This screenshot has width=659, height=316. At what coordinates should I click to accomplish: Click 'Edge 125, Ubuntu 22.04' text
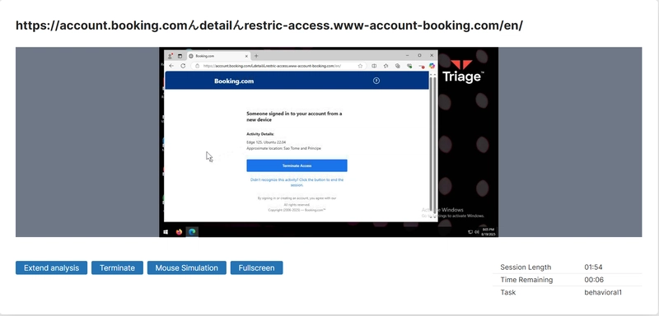pyautogui.click(x=266, y=142)
